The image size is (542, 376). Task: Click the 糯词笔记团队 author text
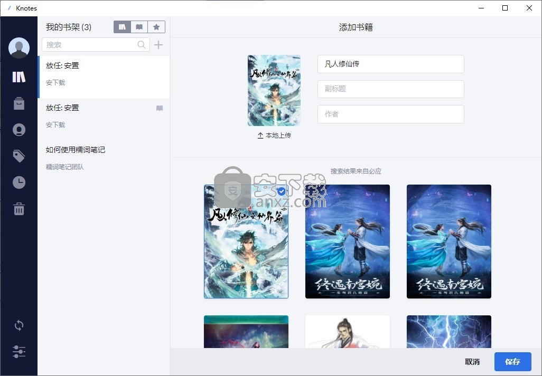65,167
